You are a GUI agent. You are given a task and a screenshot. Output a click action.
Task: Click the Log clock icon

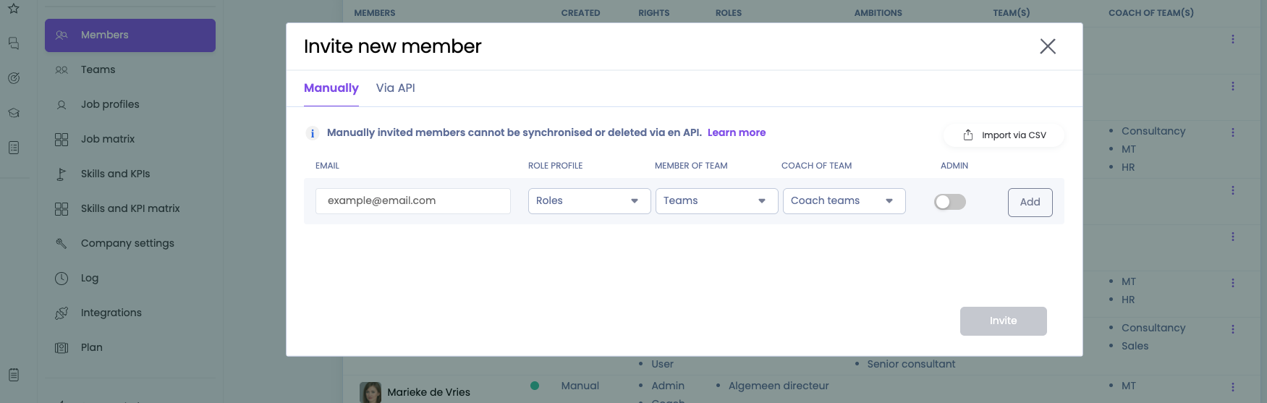coord(62,279)
